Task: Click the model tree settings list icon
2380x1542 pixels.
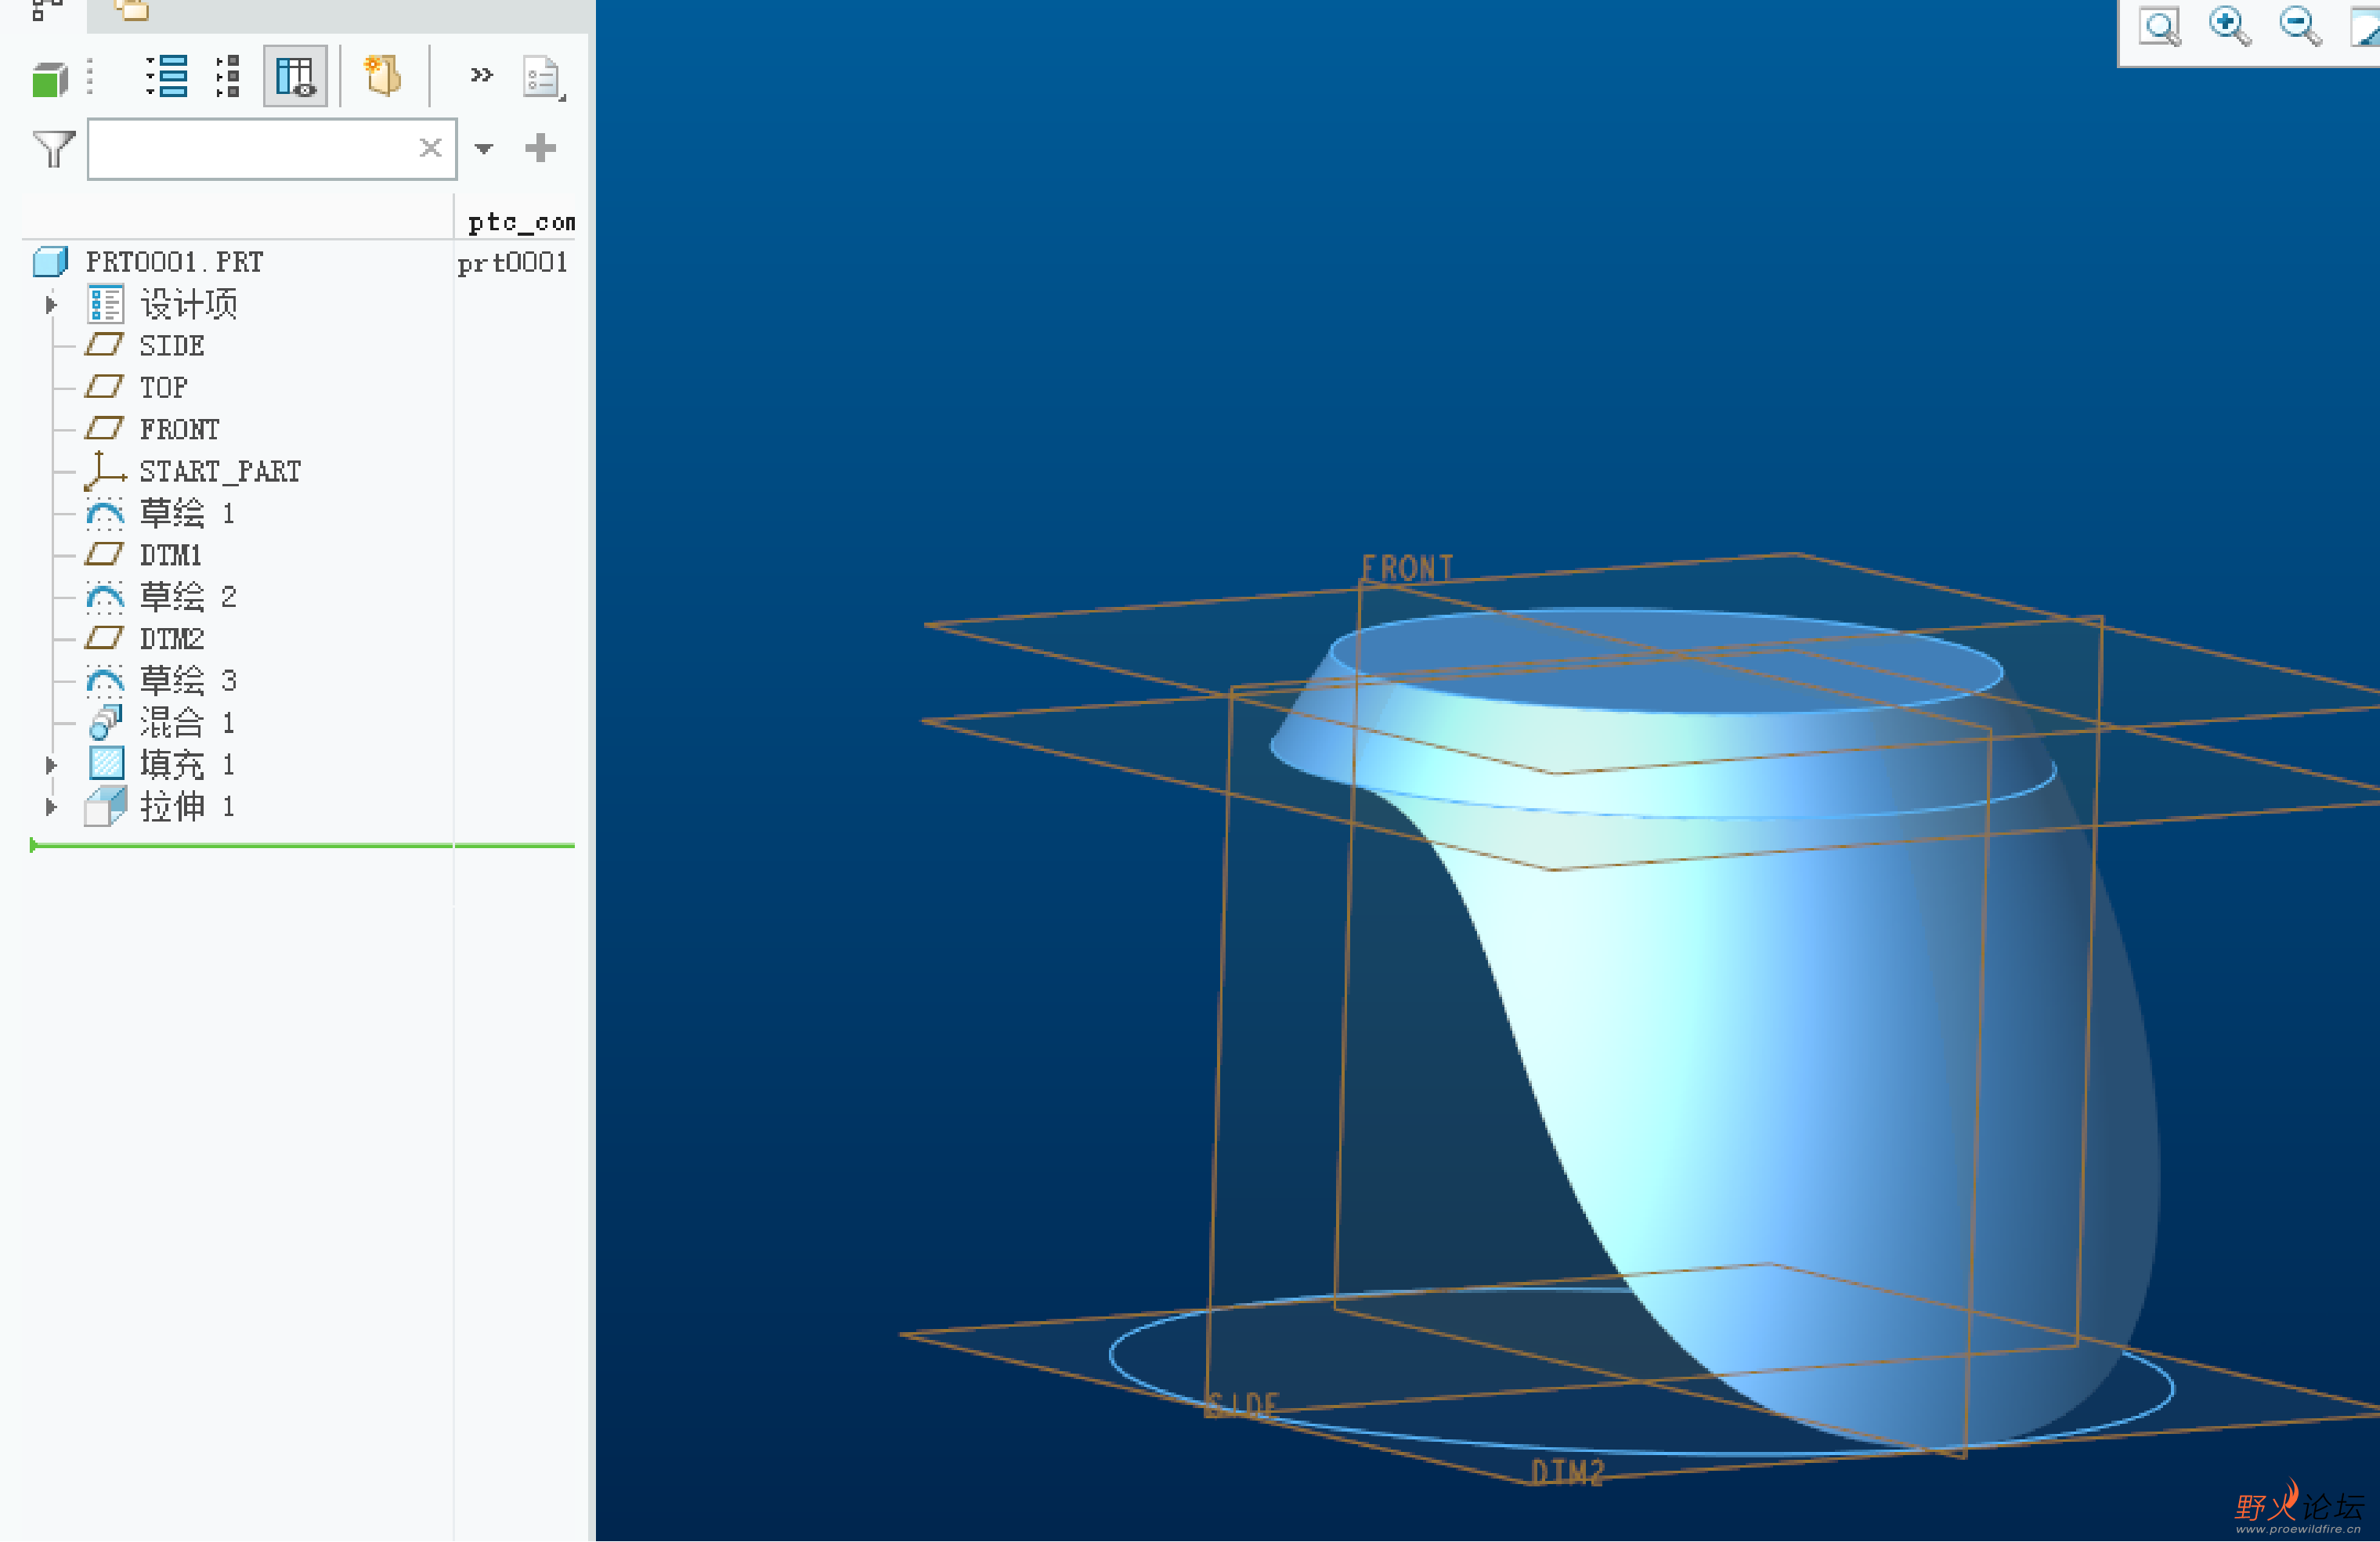Action: 167,76
